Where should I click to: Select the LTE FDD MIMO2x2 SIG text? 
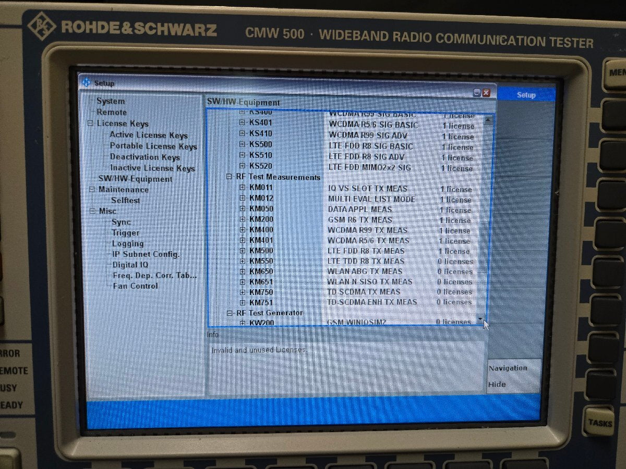click(x=370, y=167)
